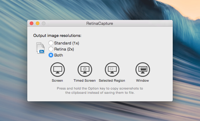Close the RetinaCapture window
Viewport: 200px width, 121px height.
click(x=32, y=23)
